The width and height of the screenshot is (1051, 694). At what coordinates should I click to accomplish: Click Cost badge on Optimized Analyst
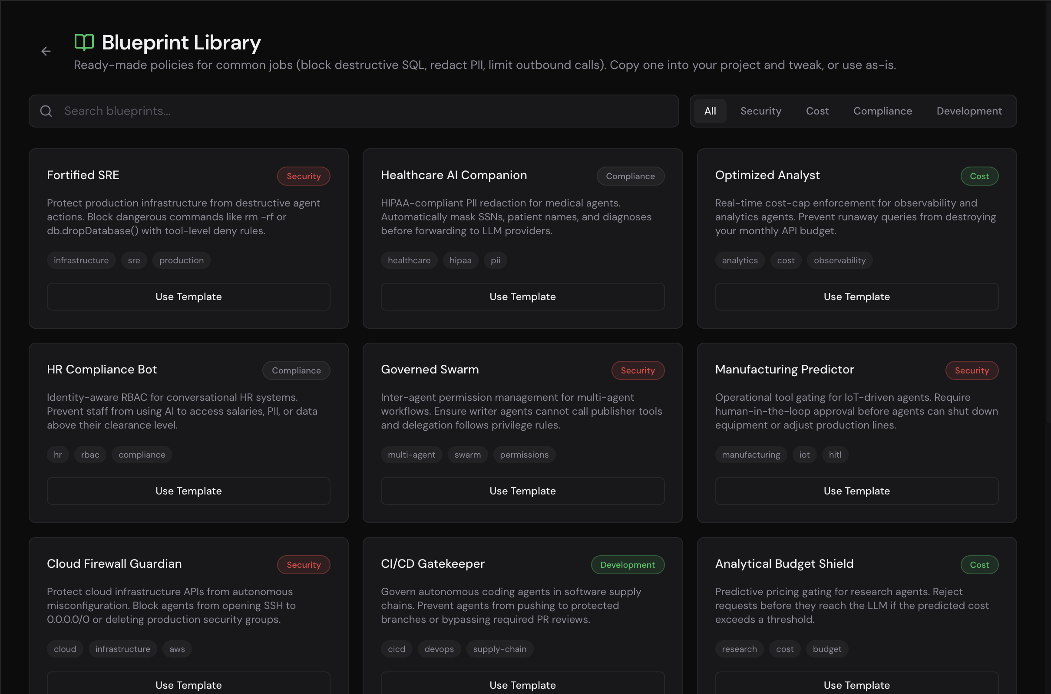coord(979,176)
